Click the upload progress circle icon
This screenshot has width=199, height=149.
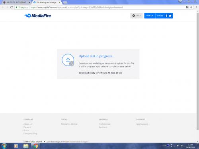pos(68,60)
